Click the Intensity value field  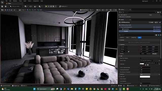click(x=145, y=74)
